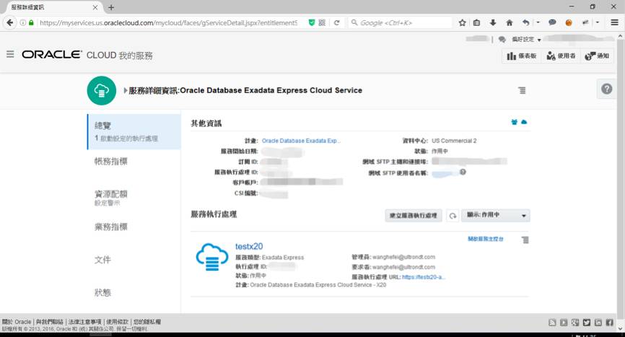Screen dimensions: 625x337
Task: Open the 顯示: 作用中 filter dropdown
Action: point(496,216)
